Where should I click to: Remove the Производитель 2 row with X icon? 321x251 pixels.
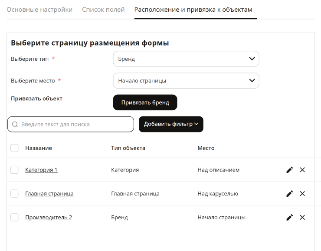point(302,218)
